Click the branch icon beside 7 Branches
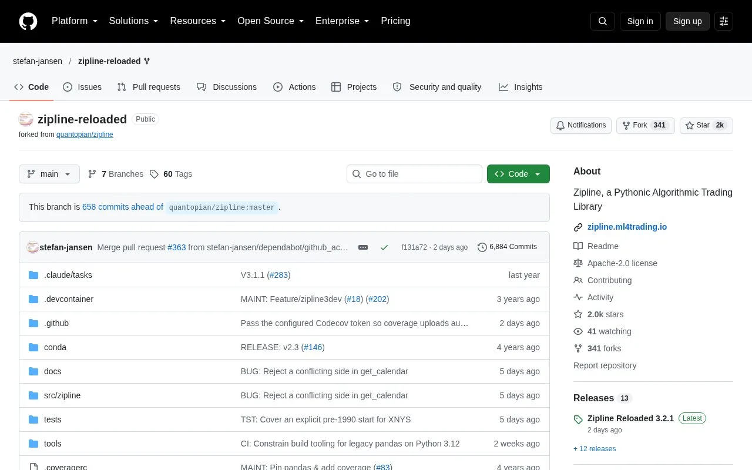This screenshot has width=752, height=470. (x=92, y=174)
